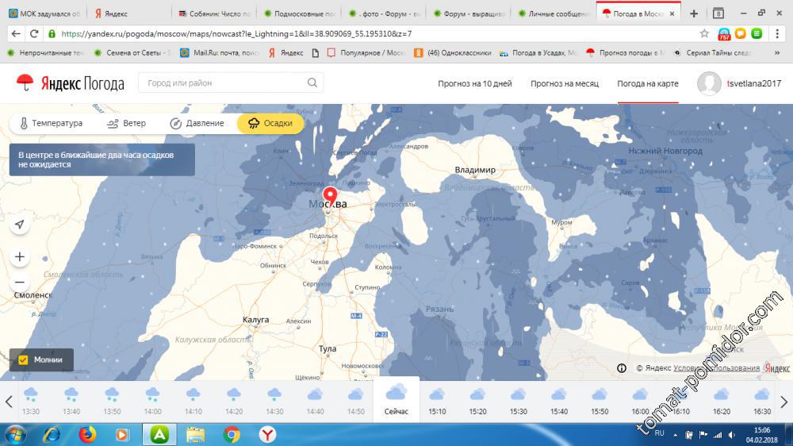This screenshot has height=446, width=793.
Task: Select 13:30 on the timeline
Action: coord(31,401)
